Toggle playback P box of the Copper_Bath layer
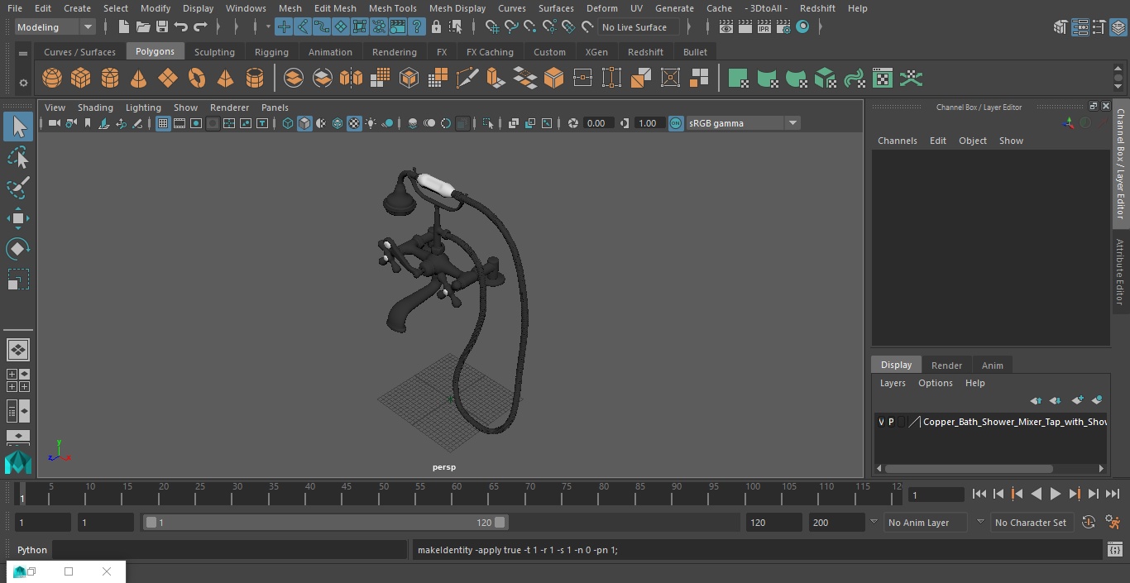The image size is (1130, 583). (891, 422)
